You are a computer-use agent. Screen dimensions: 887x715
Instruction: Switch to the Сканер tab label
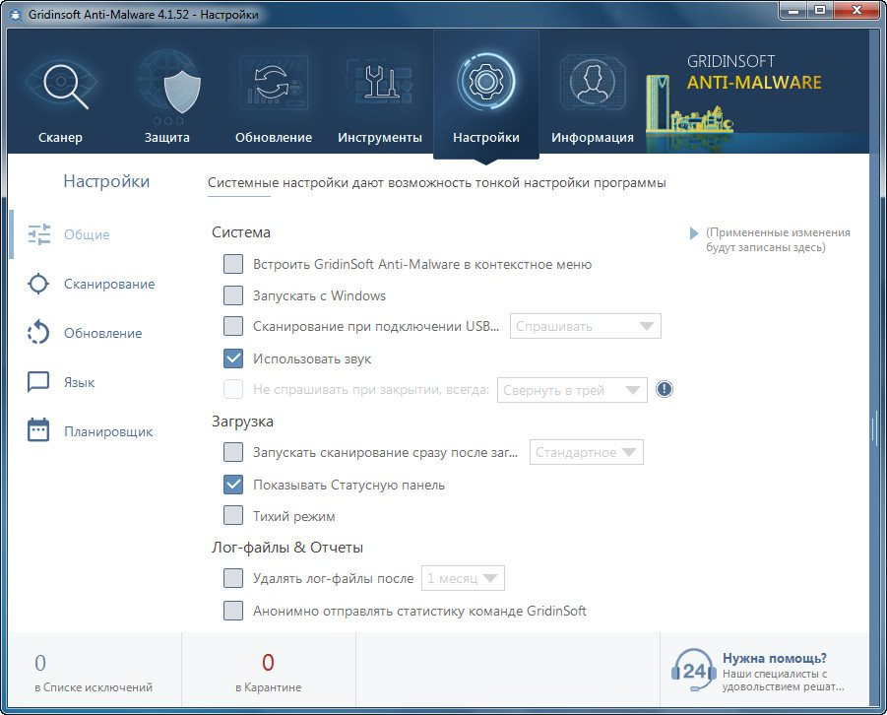coord(60,138)
